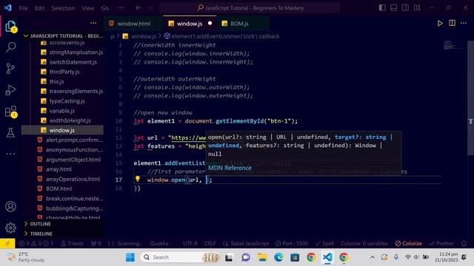The width and height of the screenshot is (474, 266).
Task: Open thirdParty.js in explorer
Action: (x=64, y=72)
